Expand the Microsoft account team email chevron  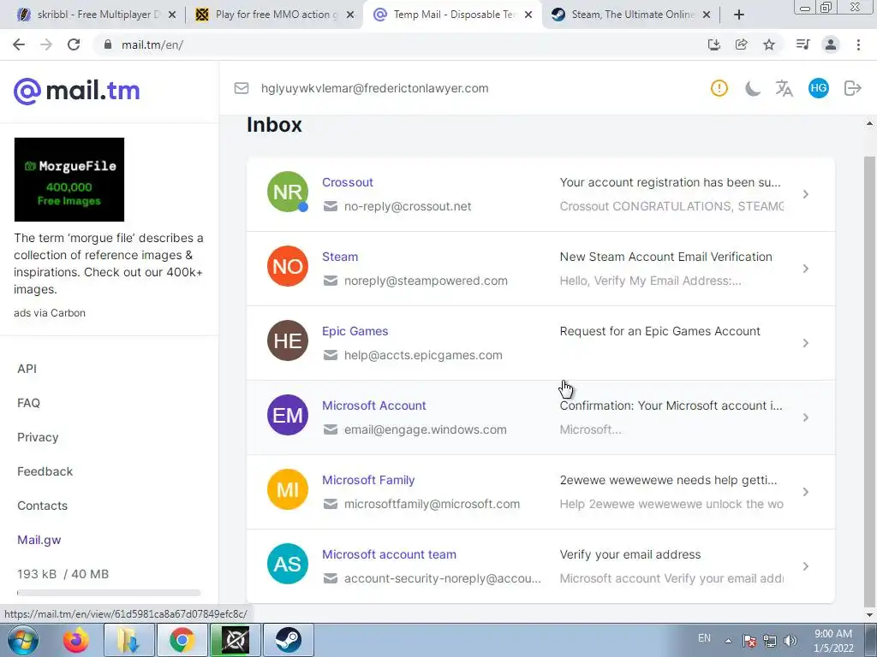[805, 565]
